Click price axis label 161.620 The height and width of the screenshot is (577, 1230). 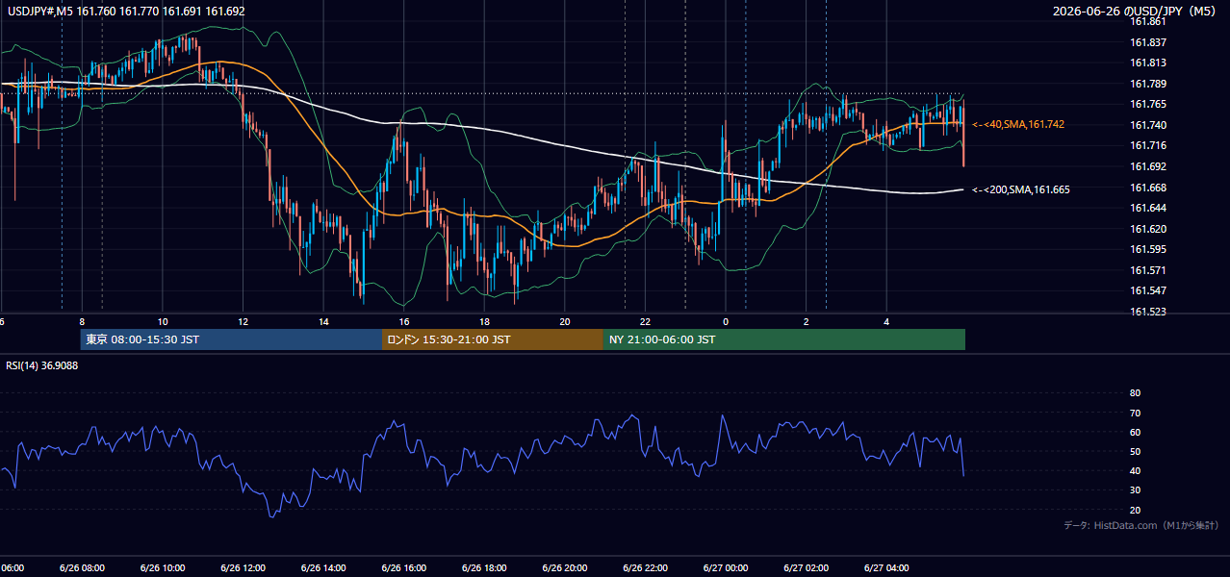coord(1149,229)
